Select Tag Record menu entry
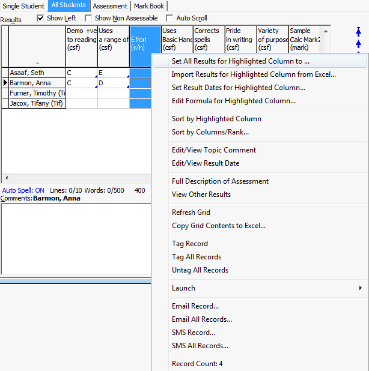 260,244
